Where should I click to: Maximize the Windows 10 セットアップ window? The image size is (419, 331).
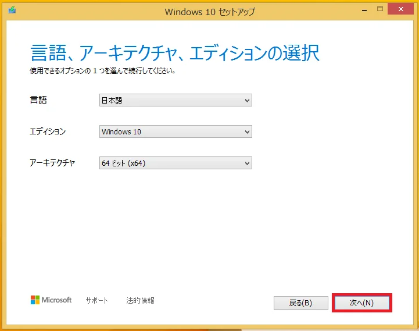point(380,9)
